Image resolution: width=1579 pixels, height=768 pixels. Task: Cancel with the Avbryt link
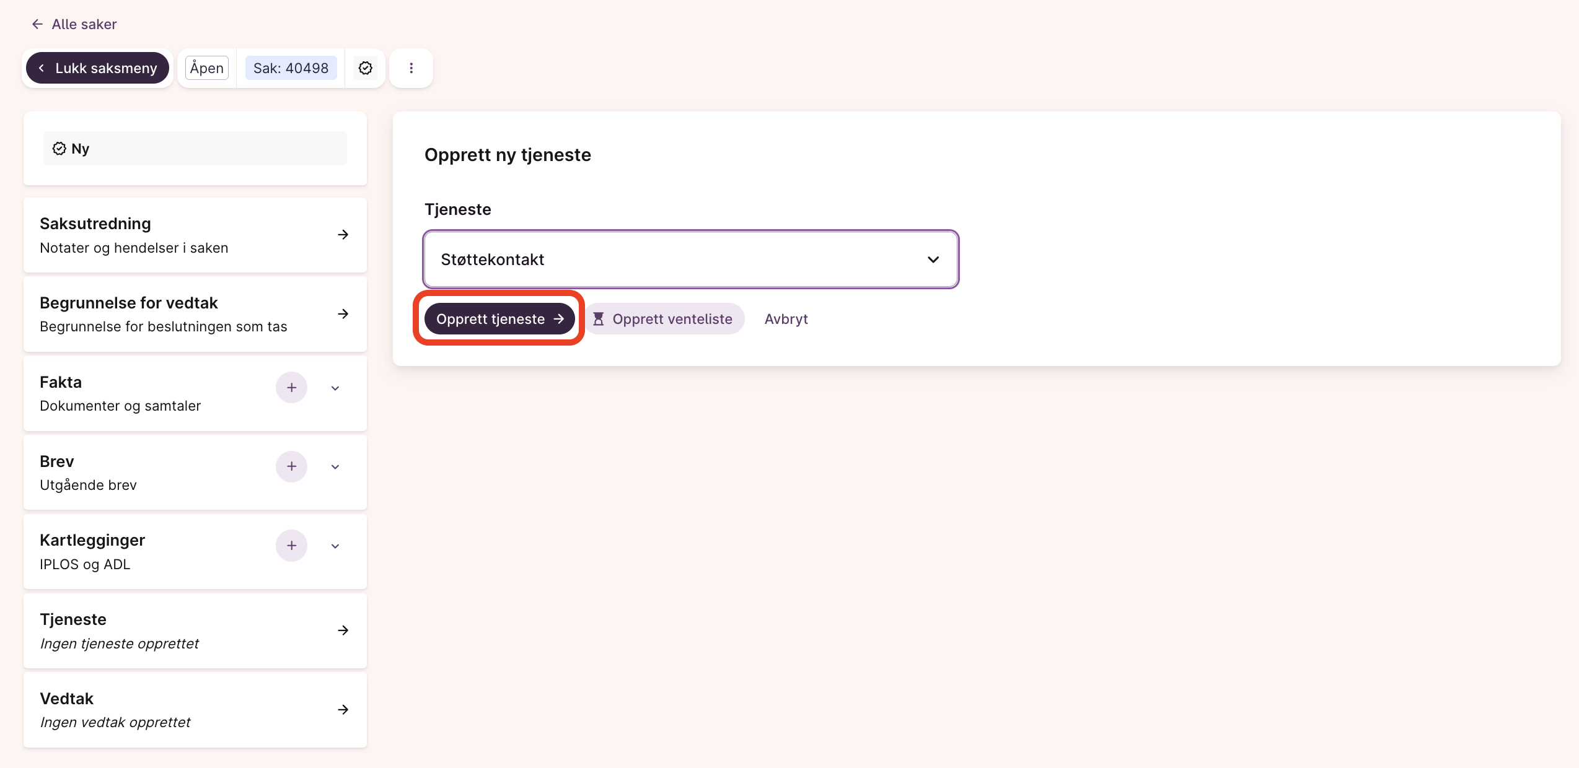click(786, 319)
